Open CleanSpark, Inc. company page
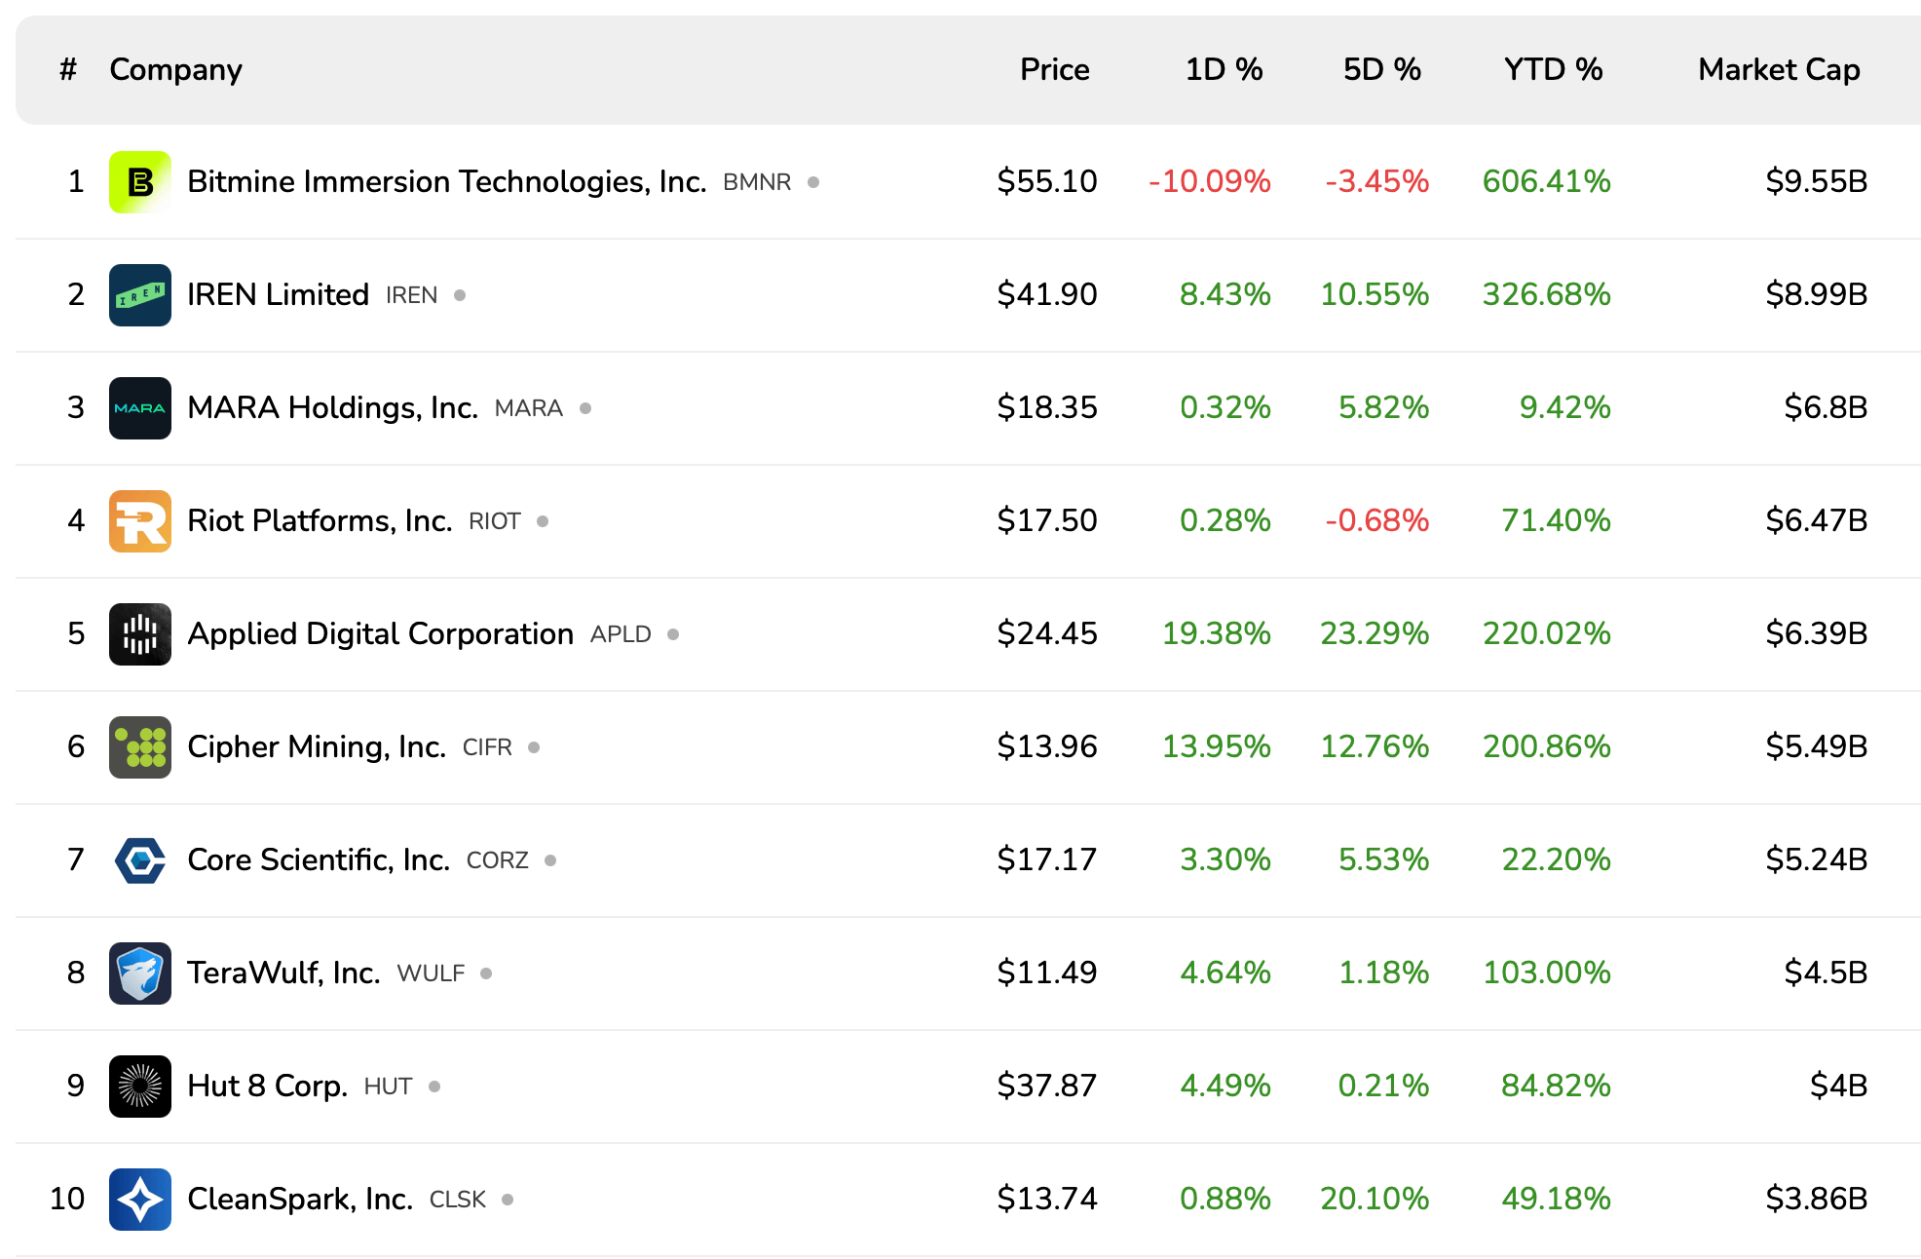 point(300,1200)
